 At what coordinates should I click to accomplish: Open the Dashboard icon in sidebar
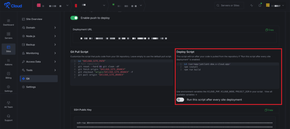[x=8, y=22]
